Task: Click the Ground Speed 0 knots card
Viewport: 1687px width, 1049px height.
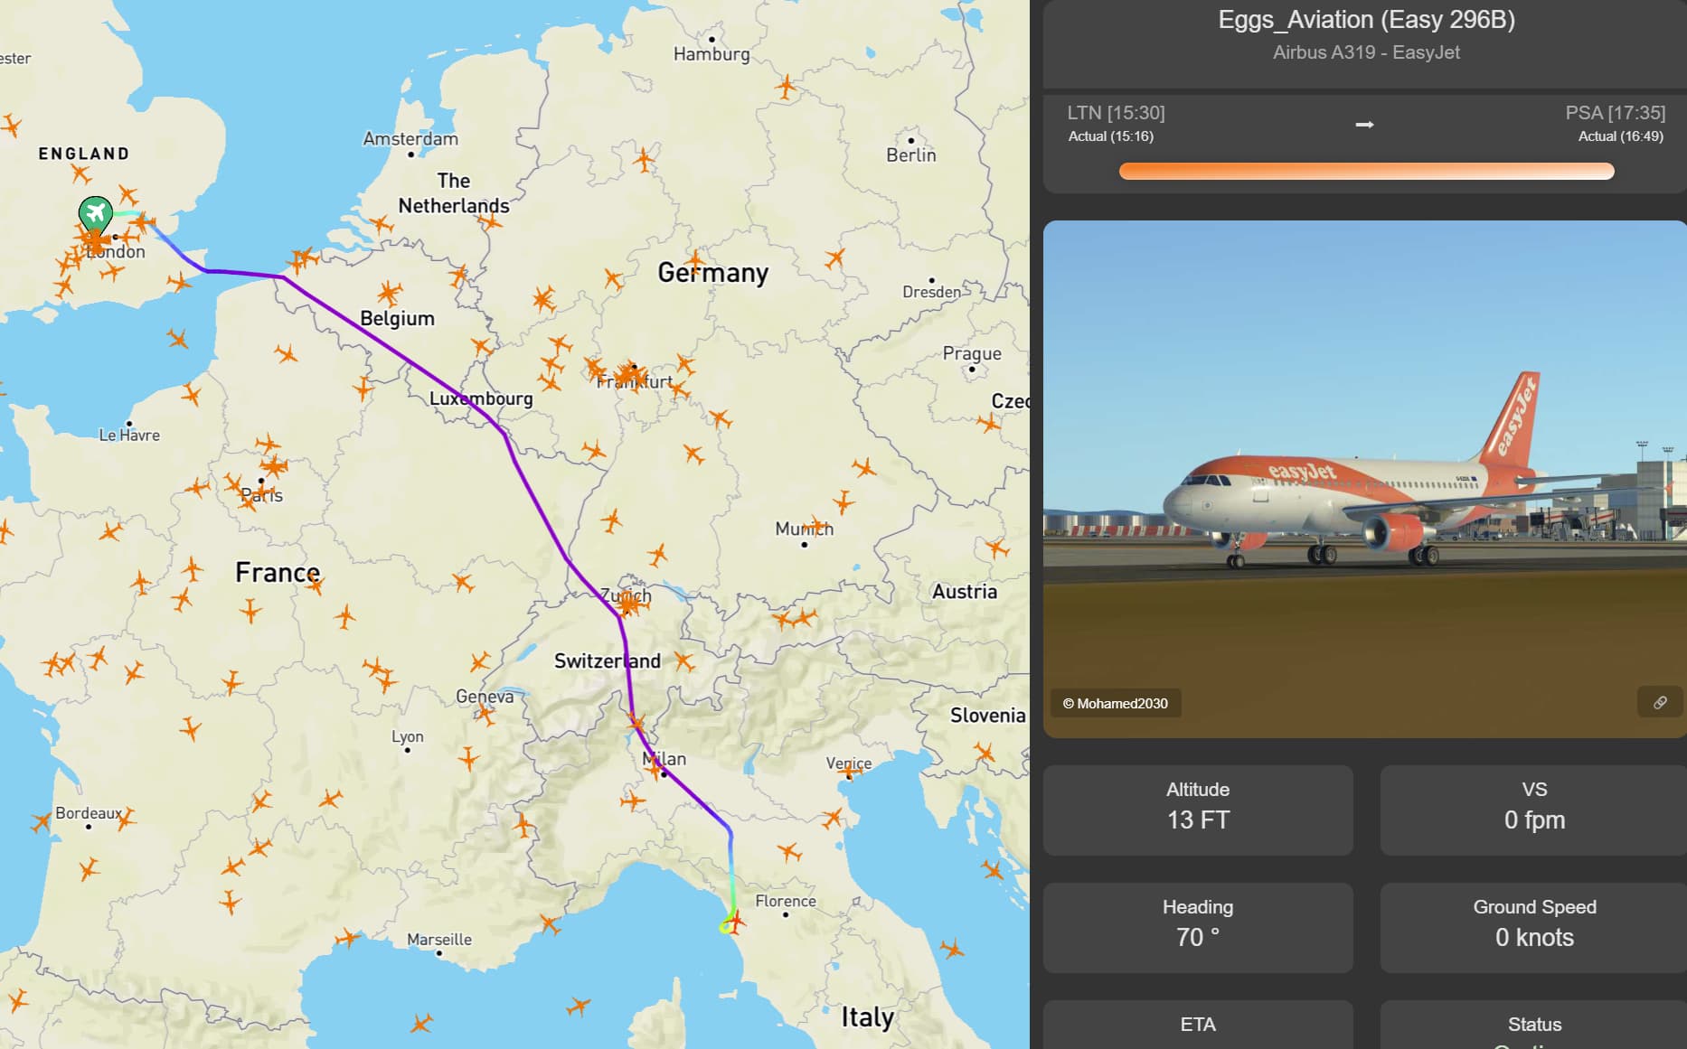Action: [1534, 927]
